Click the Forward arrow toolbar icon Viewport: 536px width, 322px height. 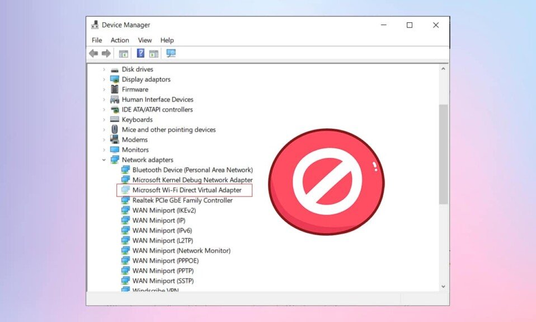[x=106, y=54]
